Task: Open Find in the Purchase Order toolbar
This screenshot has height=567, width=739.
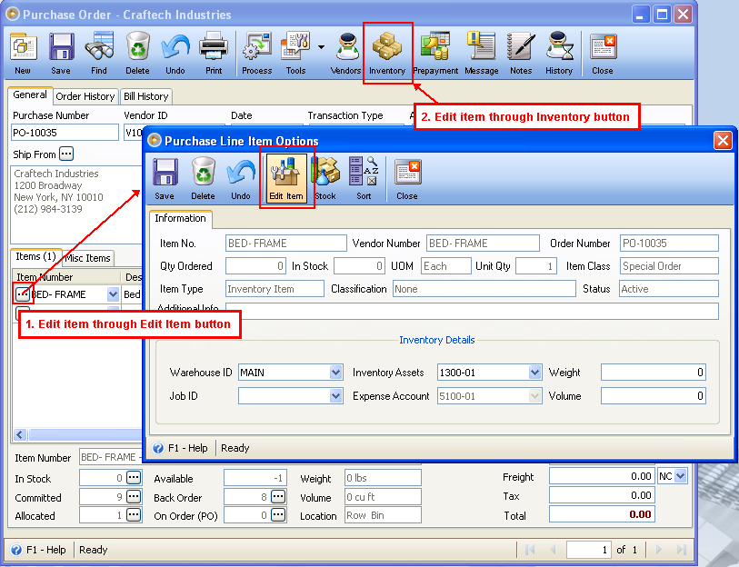Action: (x=99, y=54)
